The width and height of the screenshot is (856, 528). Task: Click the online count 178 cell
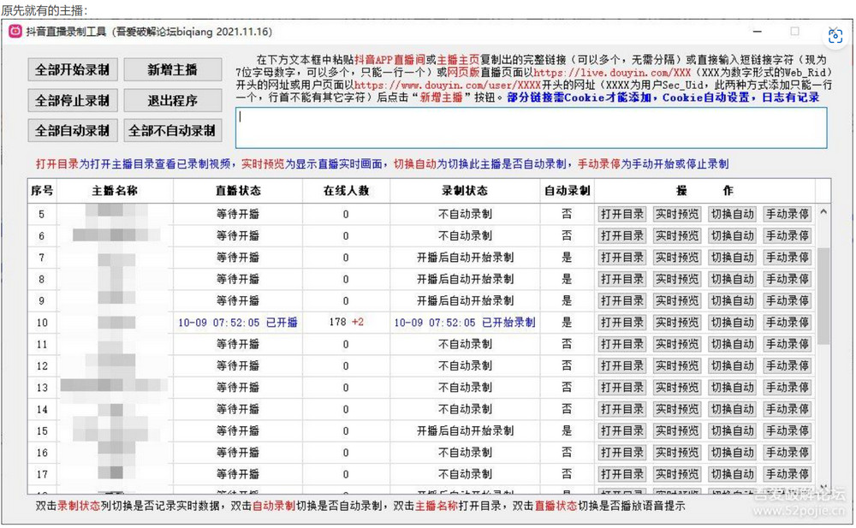pyautogui.click(x=346, y=322)
